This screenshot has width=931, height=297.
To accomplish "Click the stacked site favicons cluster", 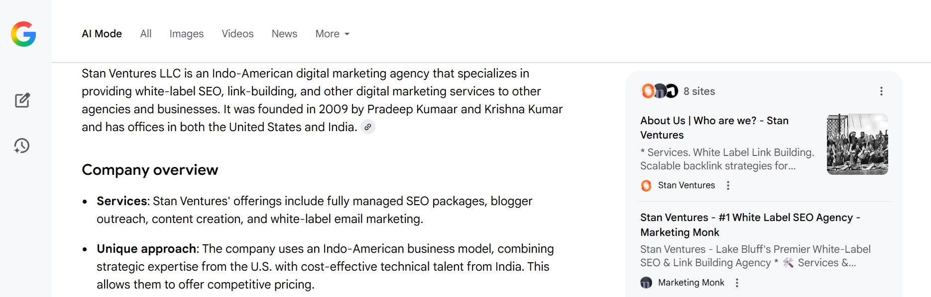I will 659,91.
